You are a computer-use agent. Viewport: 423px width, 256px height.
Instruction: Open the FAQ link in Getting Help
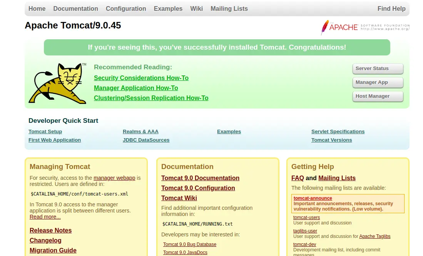(x=298, y=178)
